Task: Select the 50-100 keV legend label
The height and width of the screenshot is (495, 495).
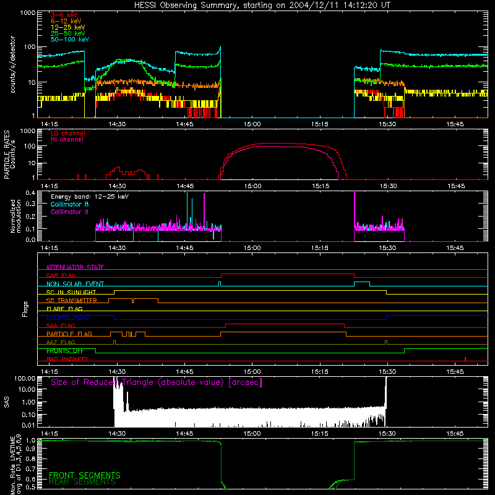Action: pos(70,40)
